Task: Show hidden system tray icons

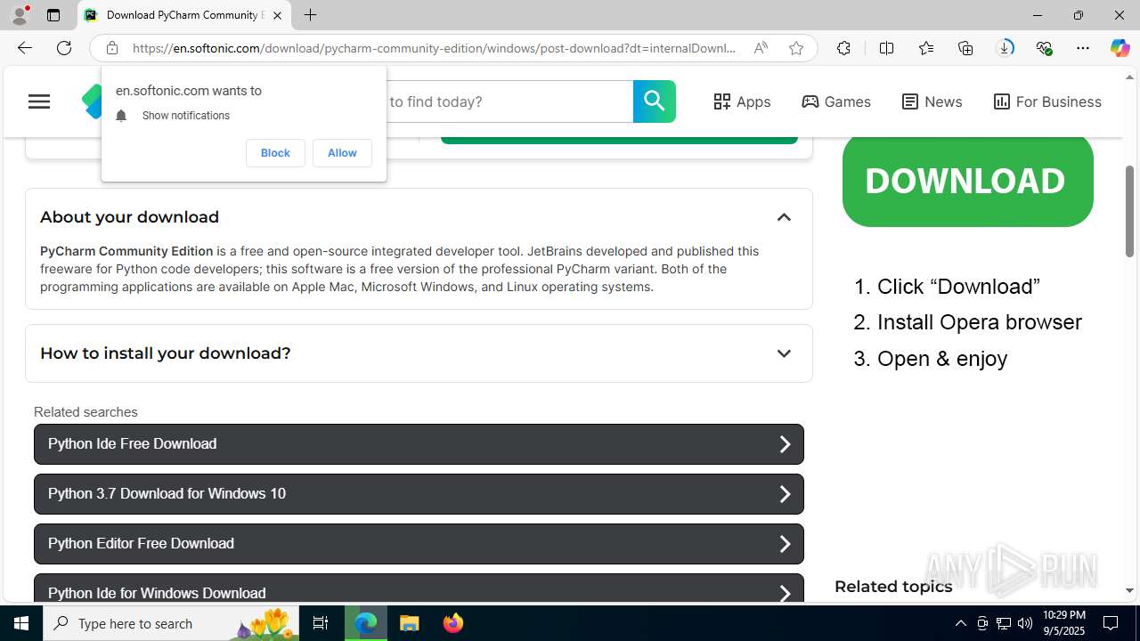Action: coord(960,623)
